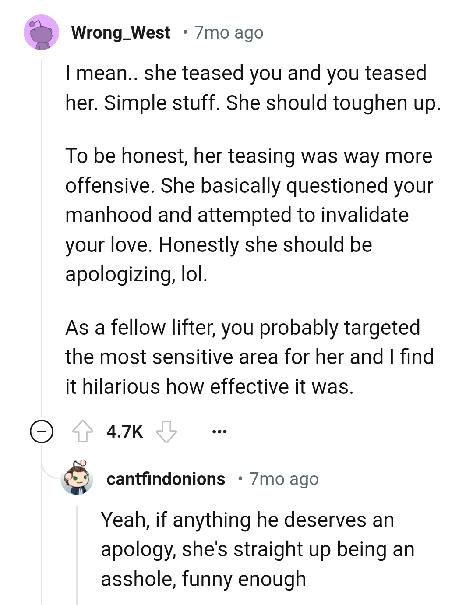Click the 7mo ago timestamp on Wrong_West's comment

pyautogui.click(x=228, y=32)
